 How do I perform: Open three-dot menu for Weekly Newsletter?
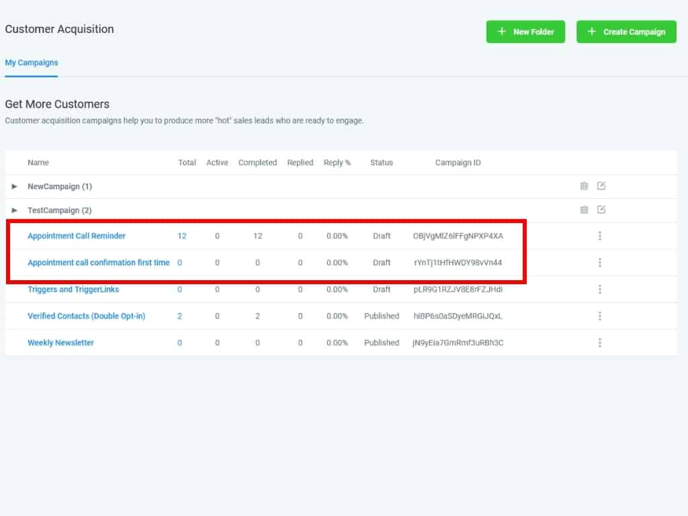pyautogui.click(x=599, y=343)
